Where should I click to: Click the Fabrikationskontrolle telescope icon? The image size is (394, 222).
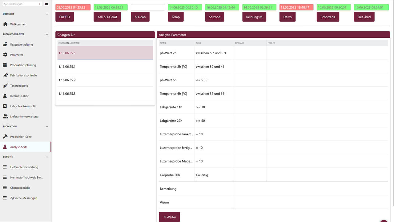click(x=5, y=75)
